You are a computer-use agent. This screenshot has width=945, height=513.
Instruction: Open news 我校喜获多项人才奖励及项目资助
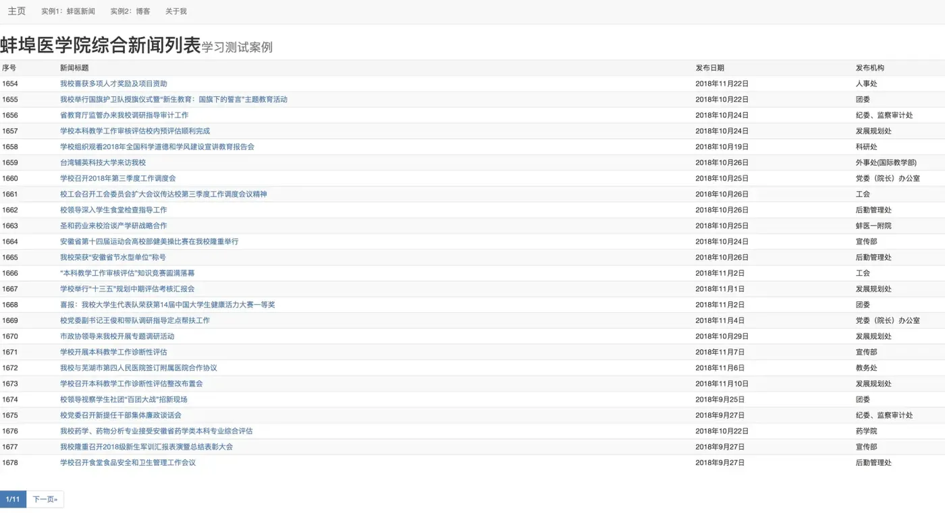pos(113,84)
